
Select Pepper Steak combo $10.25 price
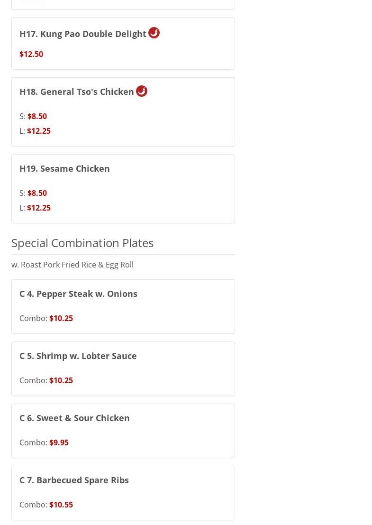click(61, 318)
